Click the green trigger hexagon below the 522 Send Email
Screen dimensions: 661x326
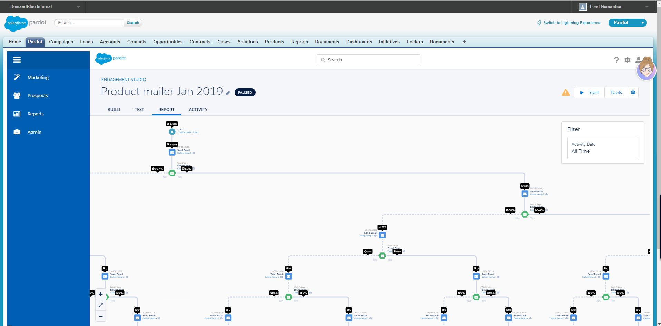click(382, 256)
